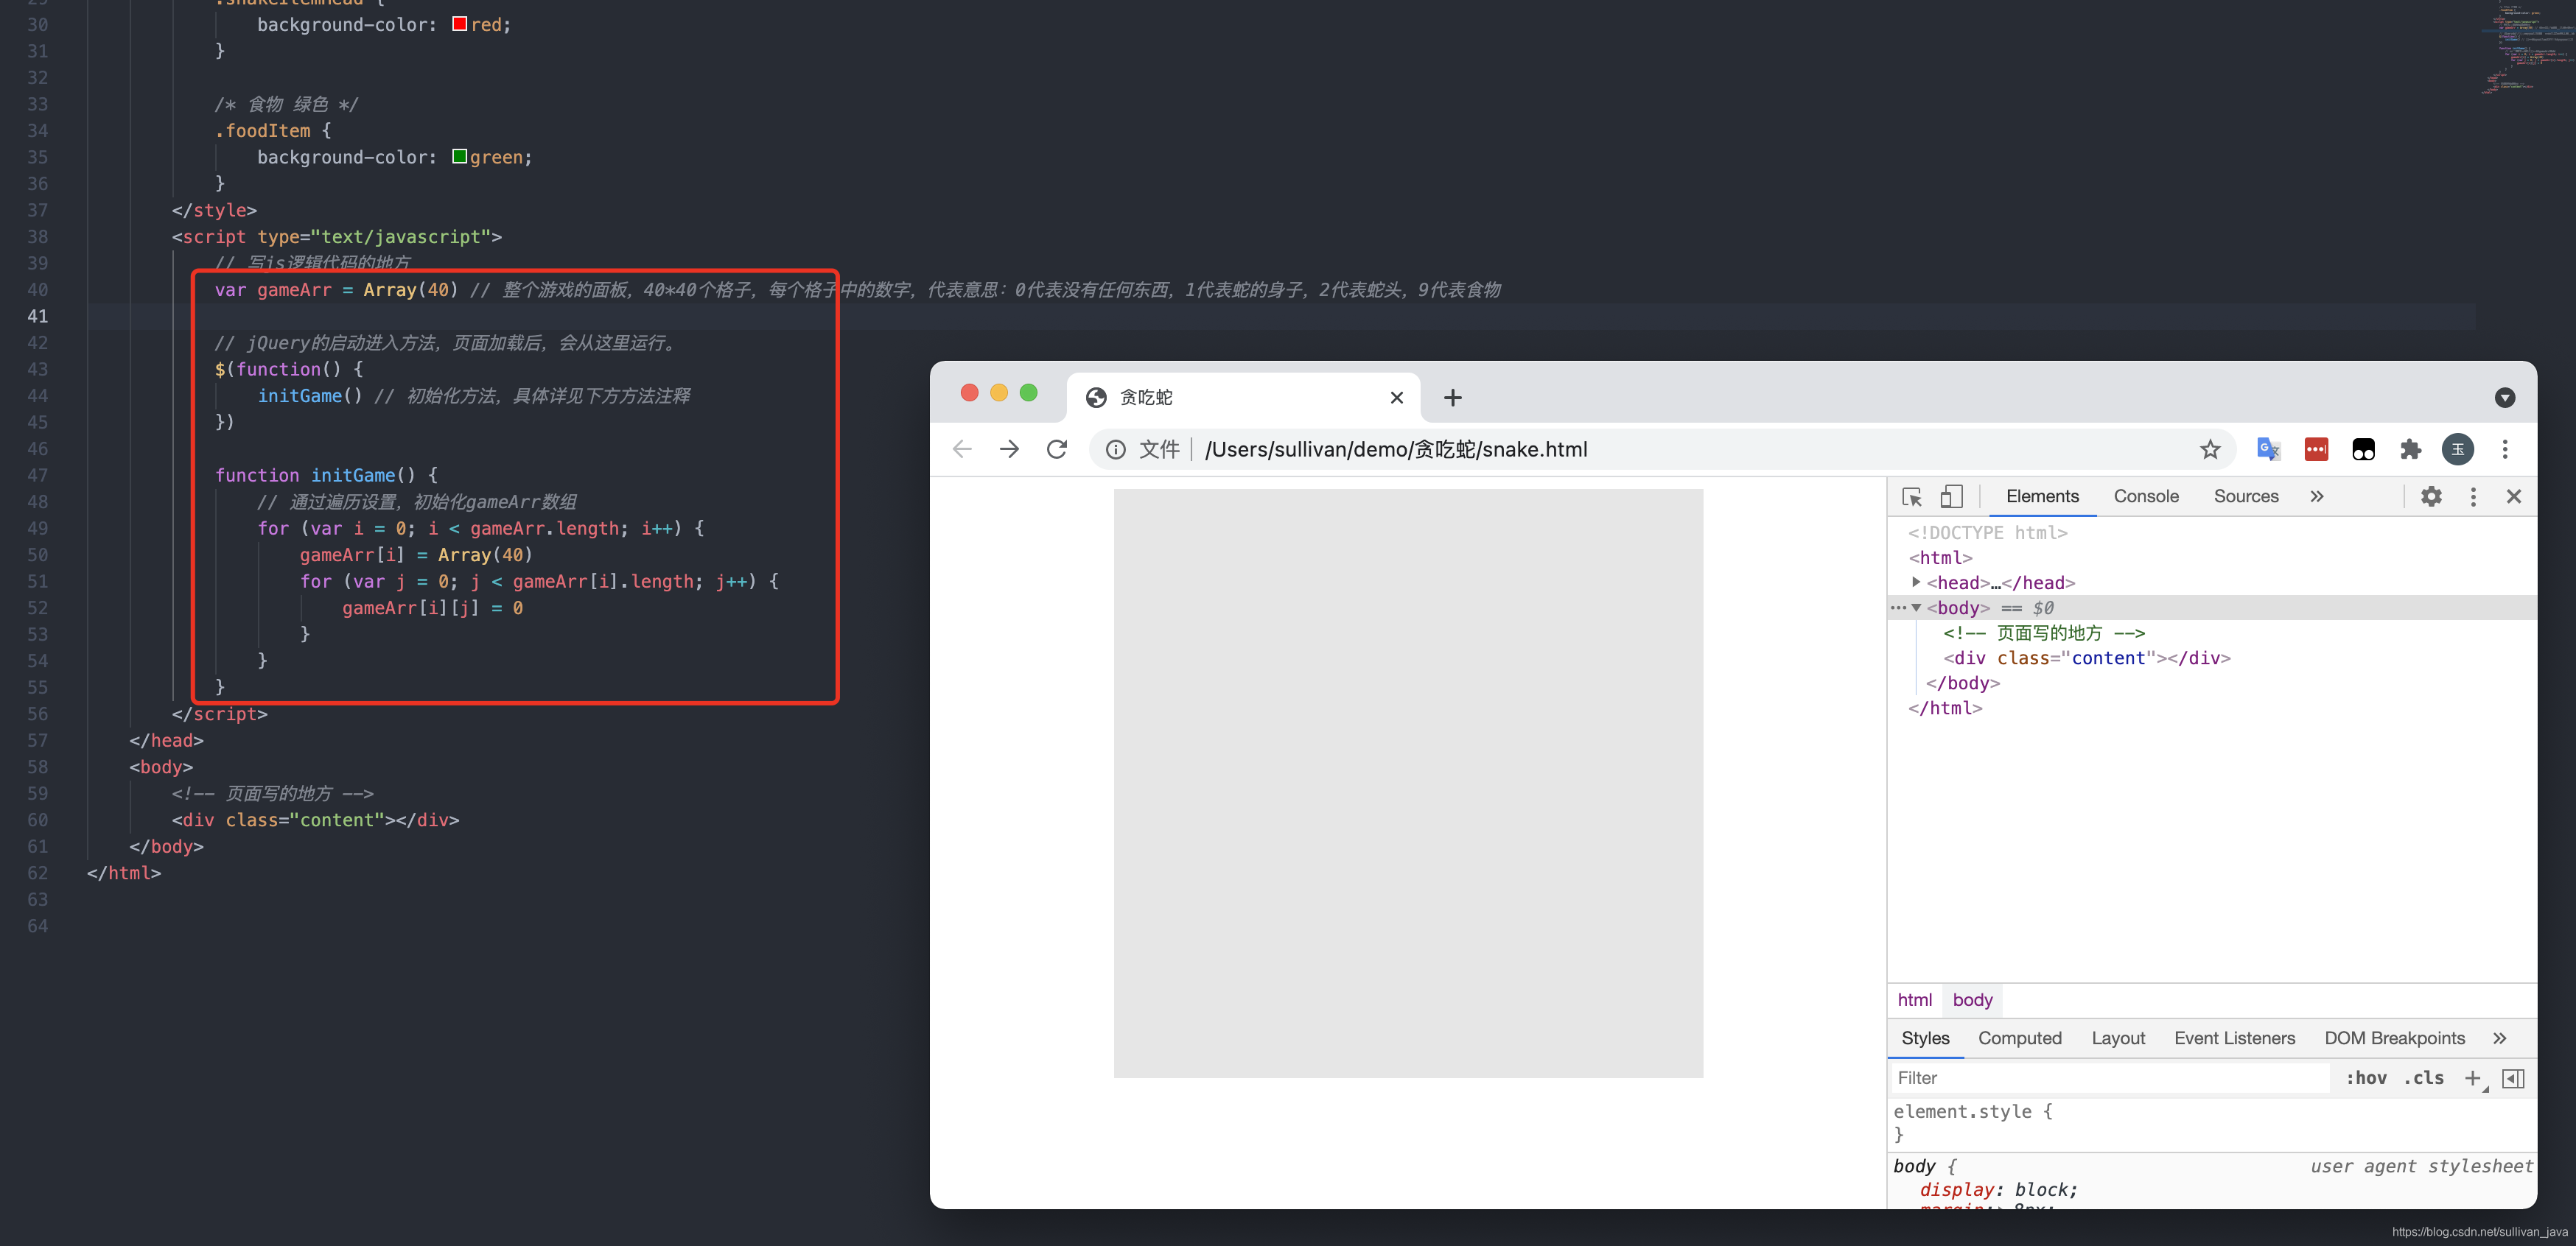Open the Extensions puzzle icon
The height and width of the screenshot is (1246, 2576).
2411,450
